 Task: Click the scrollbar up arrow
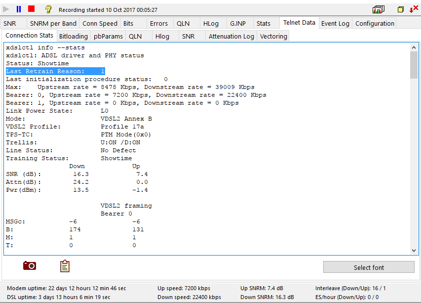(414, 47)
